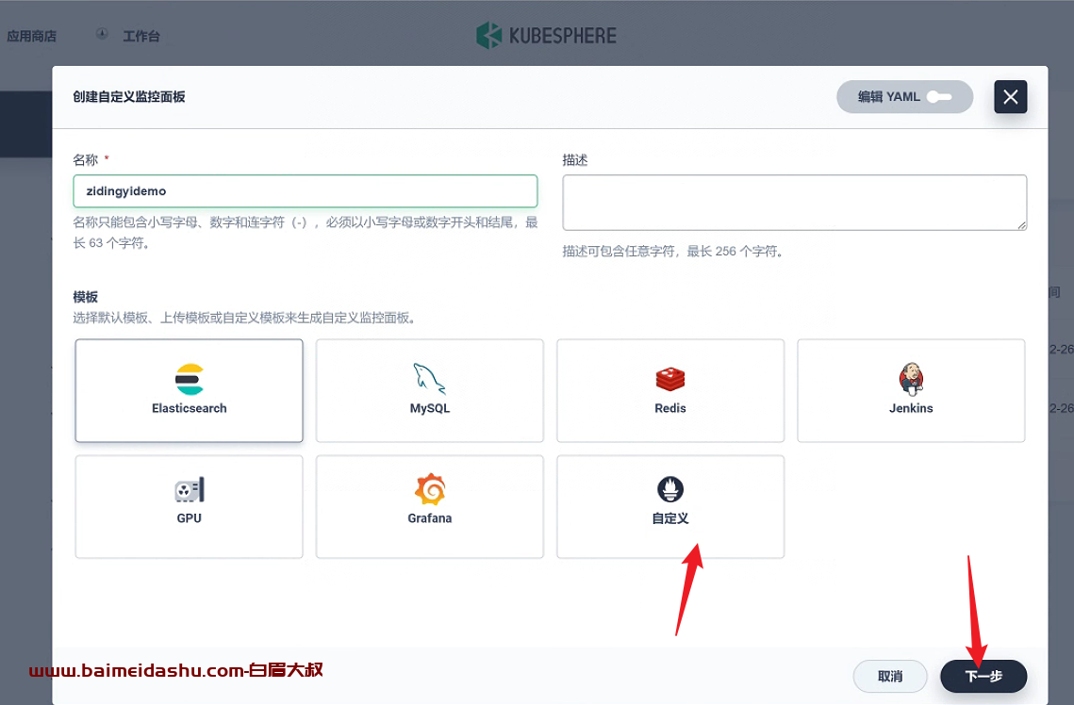Pick the Grafana swirl icon

click(x=429, y=489)
